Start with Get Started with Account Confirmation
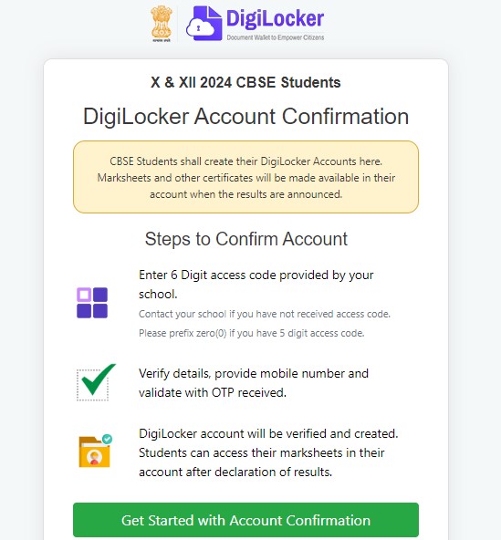The width and height of the screenshot is (501, 540). pos(245,520)
